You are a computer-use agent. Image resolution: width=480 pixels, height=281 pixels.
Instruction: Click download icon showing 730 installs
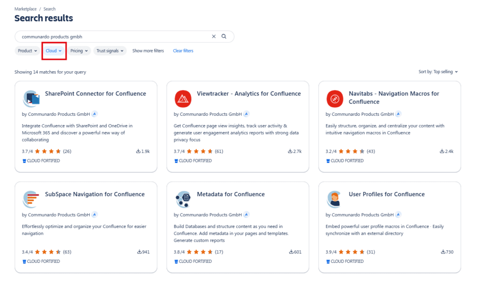pyautogui.click(x=443, y=251)
